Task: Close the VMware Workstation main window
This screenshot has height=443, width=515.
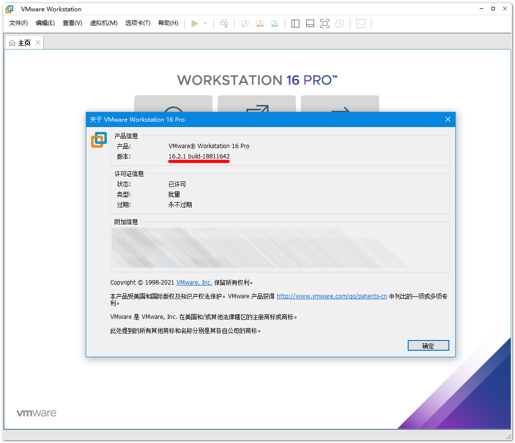Action: tap(505, 8)
